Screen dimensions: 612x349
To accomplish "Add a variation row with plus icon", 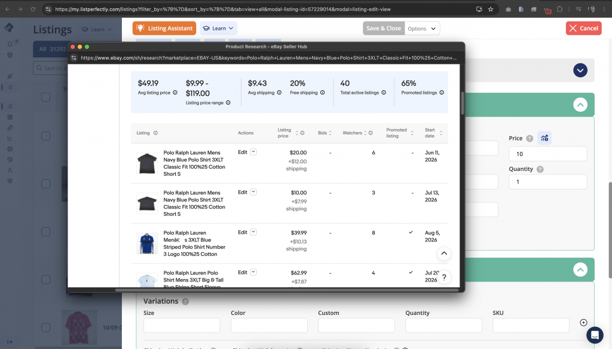I will click(583, 323).
